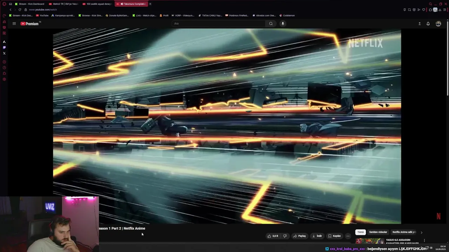Open tab islands workspace icon
Viewport: 449px width, 252px height.
[x=10, y=4]
